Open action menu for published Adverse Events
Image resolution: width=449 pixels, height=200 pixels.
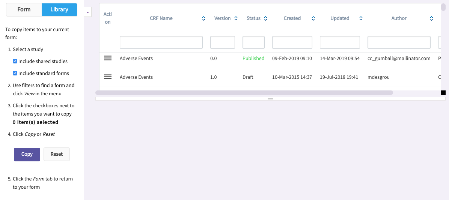[108, 58]
